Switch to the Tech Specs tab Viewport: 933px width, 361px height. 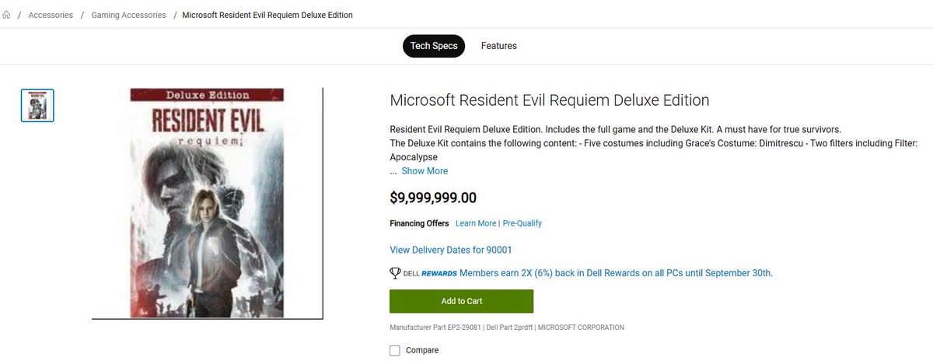pos(434,46)
